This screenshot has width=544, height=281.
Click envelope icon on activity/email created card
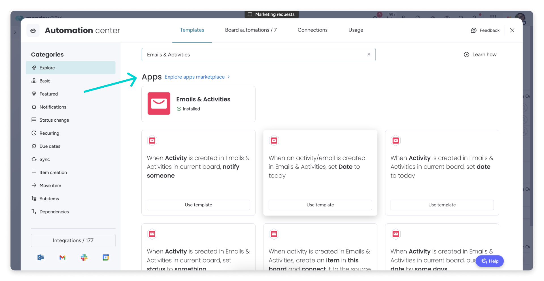(x=274, y=140)
